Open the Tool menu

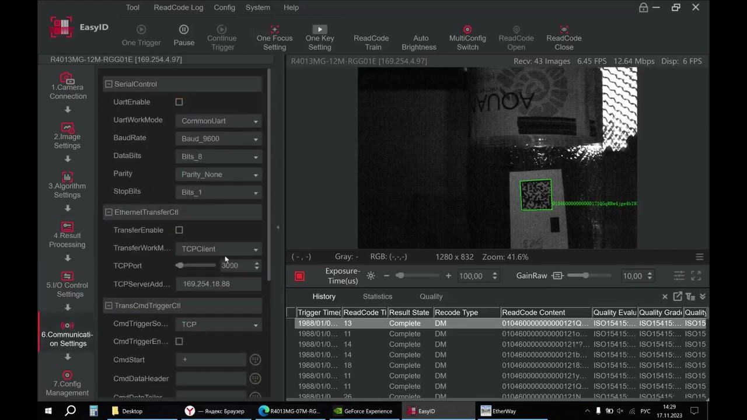[132, 8]
